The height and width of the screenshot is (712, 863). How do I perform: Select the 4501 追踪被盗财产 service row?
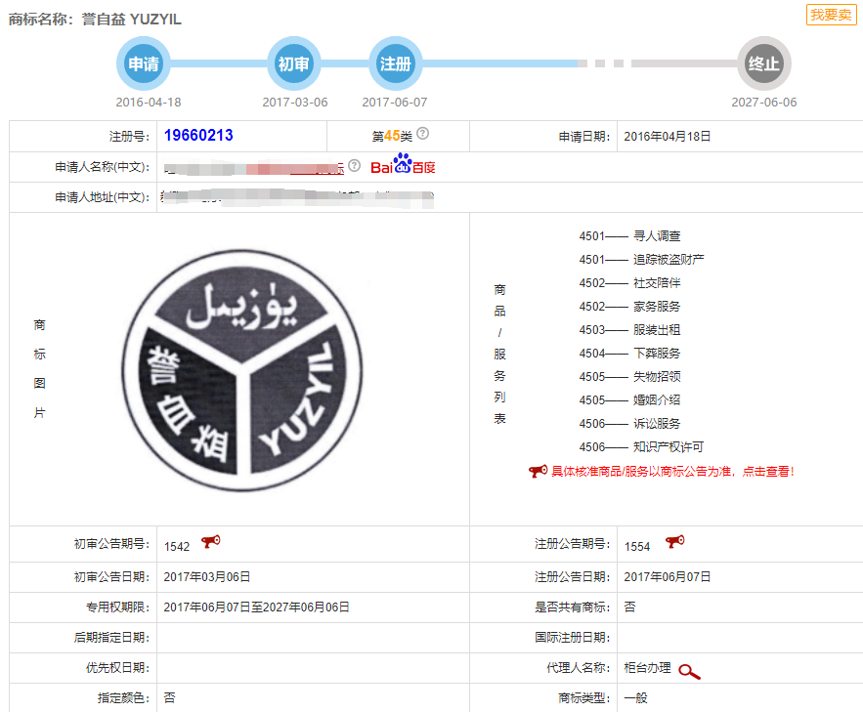641,259
